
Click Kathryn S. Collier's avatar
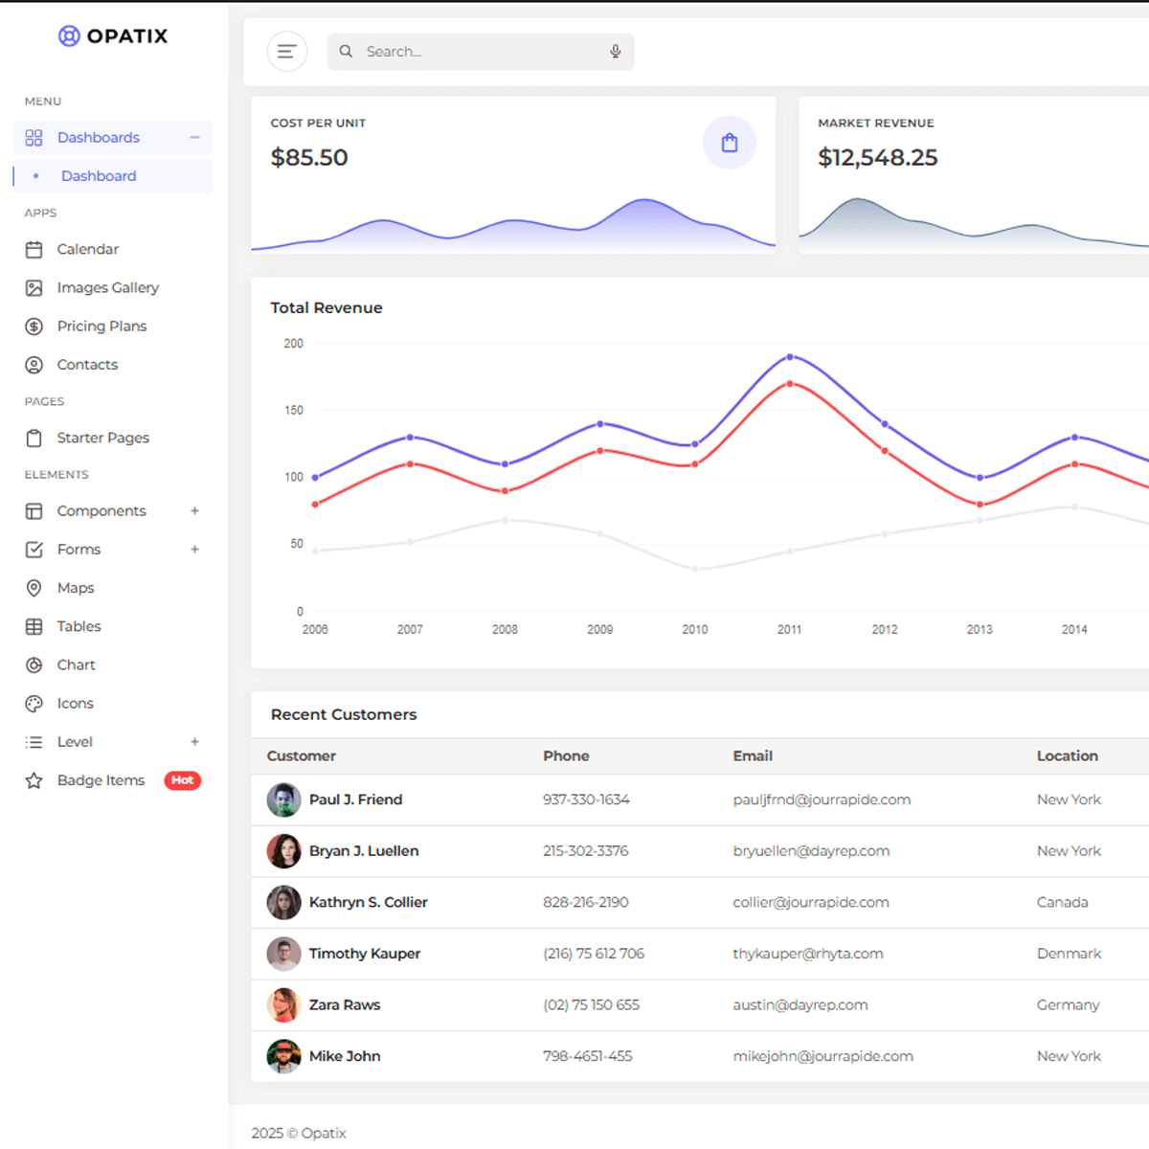click(x=283, y=902)
